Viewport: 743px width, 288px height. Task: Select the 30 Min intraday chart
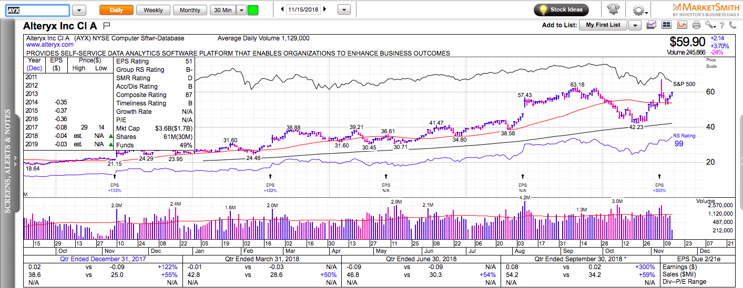click(x=222, y=10)
